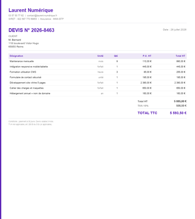195x219 pixels.
Task: Click the quote date at top right
Action: (175, 30)
